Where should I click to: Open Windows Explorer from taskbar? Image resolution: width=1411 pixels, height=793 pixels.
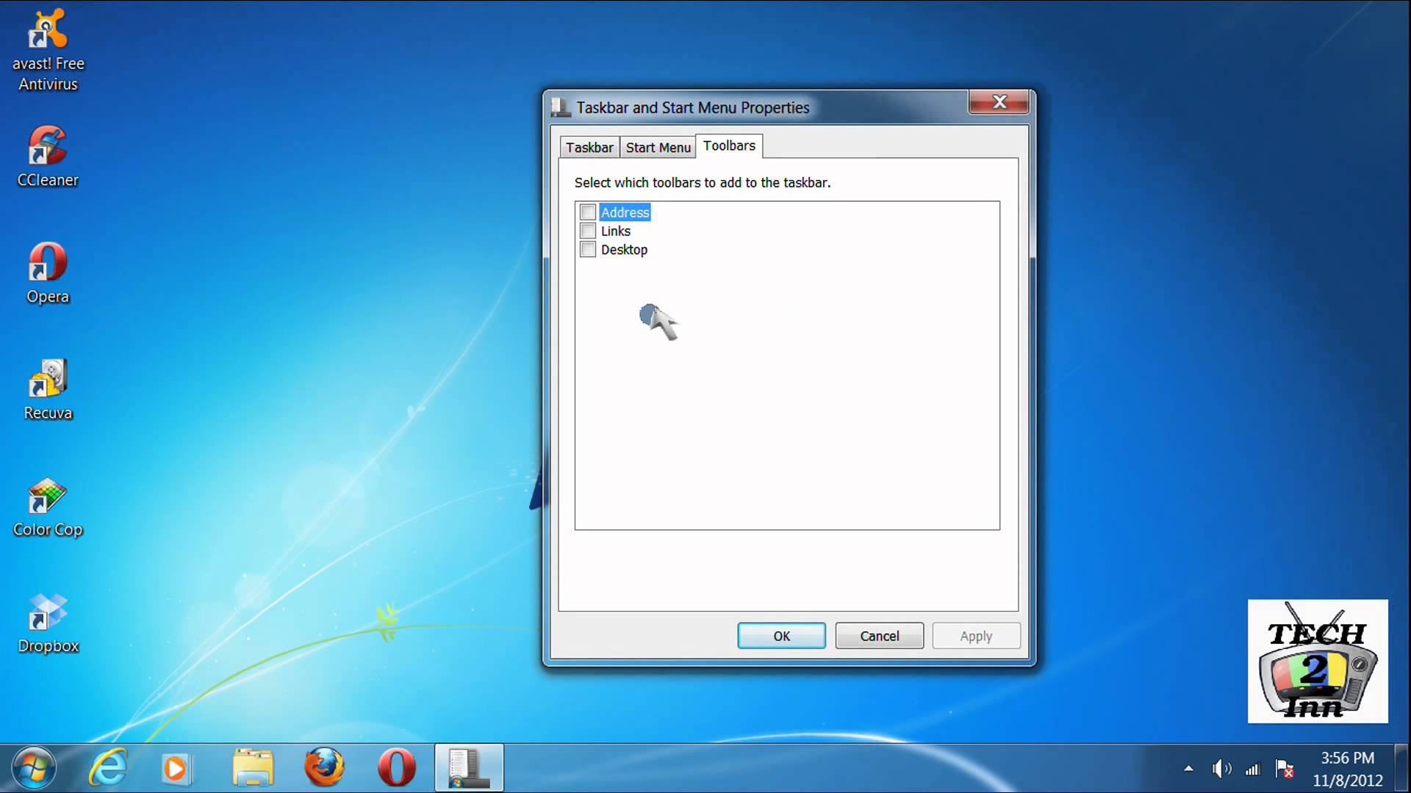point(254,768)
